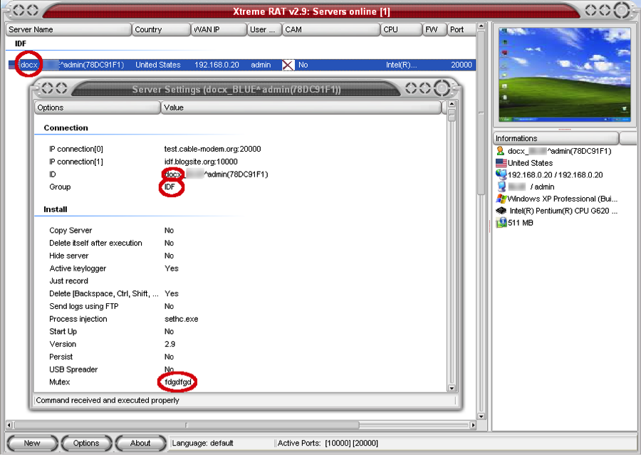Click the Server Settings vertical scrollbar thumb
This screenshot has height=455, width=641.
(x=452, y=115)
